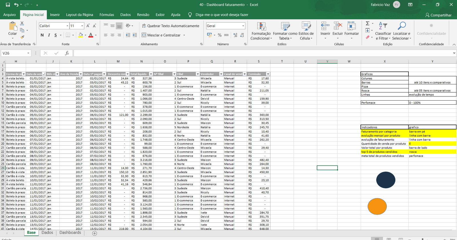Click the increase indent icon
This screenshot has width=457, height=240.
coord(135,35)
